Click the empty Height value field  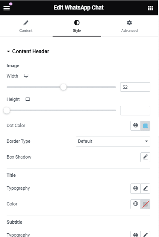(135, 110)
